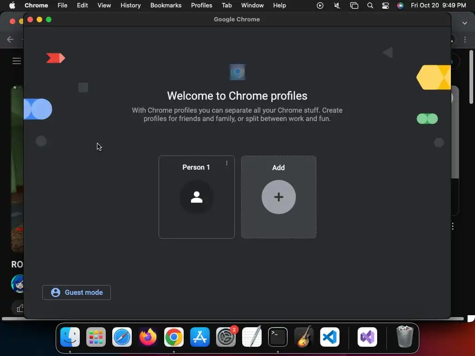Expand tab search chevron in background window
475x356 pixels.
(x=465, y=23)
